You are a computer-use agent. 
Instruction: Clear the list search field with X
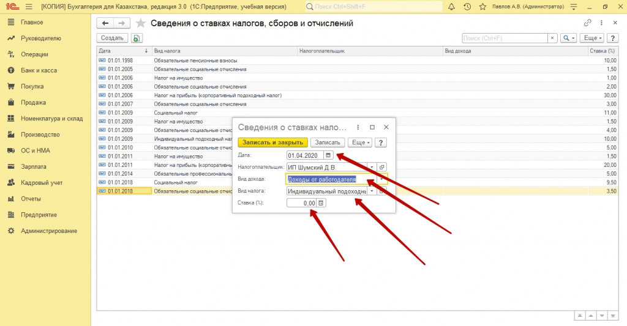(x=552, y=38)
